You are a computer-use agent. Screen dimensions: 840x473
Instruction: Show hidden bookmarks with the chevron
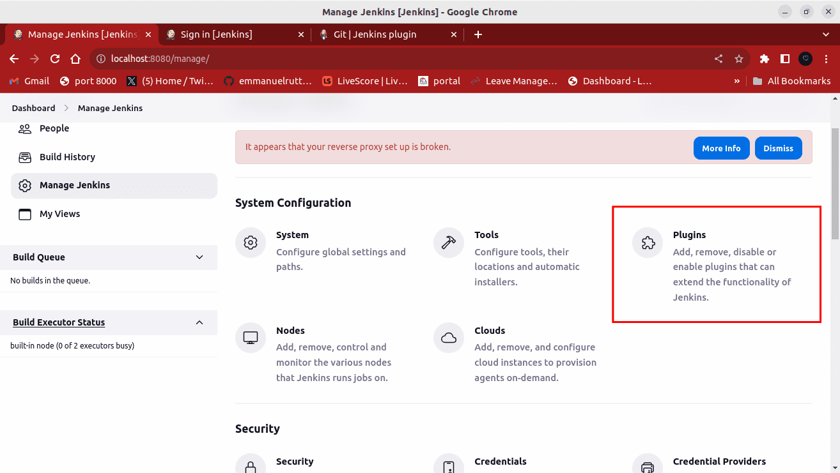pos(737,81)
